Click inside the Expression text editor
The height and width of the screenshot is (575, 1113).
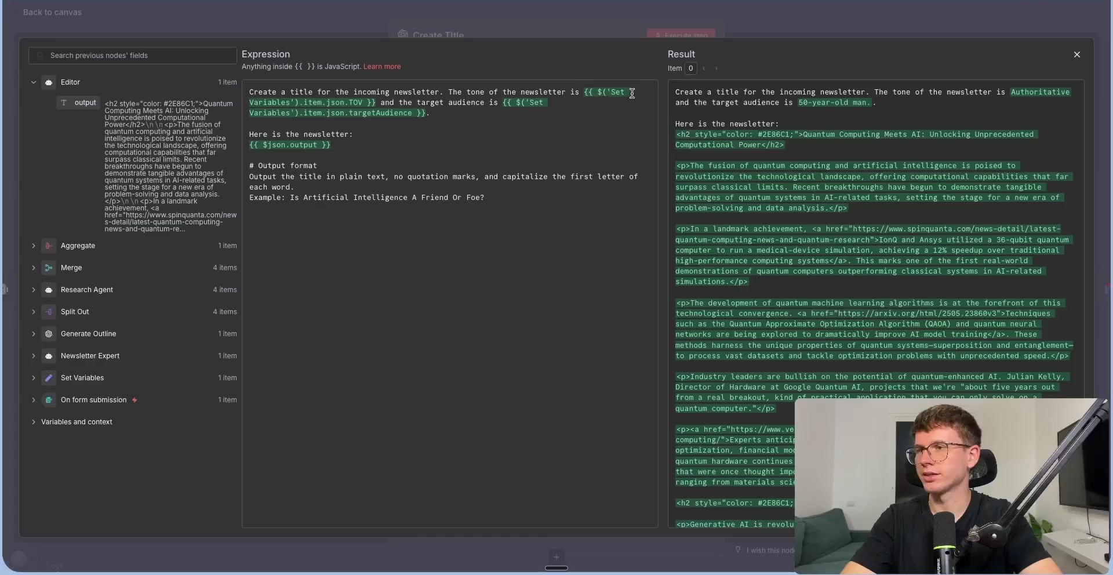click(x=450, y=304)
